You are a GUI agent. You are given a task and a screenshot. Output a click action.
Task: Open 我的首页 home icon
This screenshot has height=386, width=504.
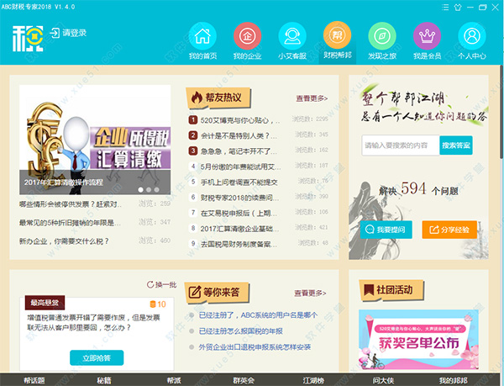202,36
